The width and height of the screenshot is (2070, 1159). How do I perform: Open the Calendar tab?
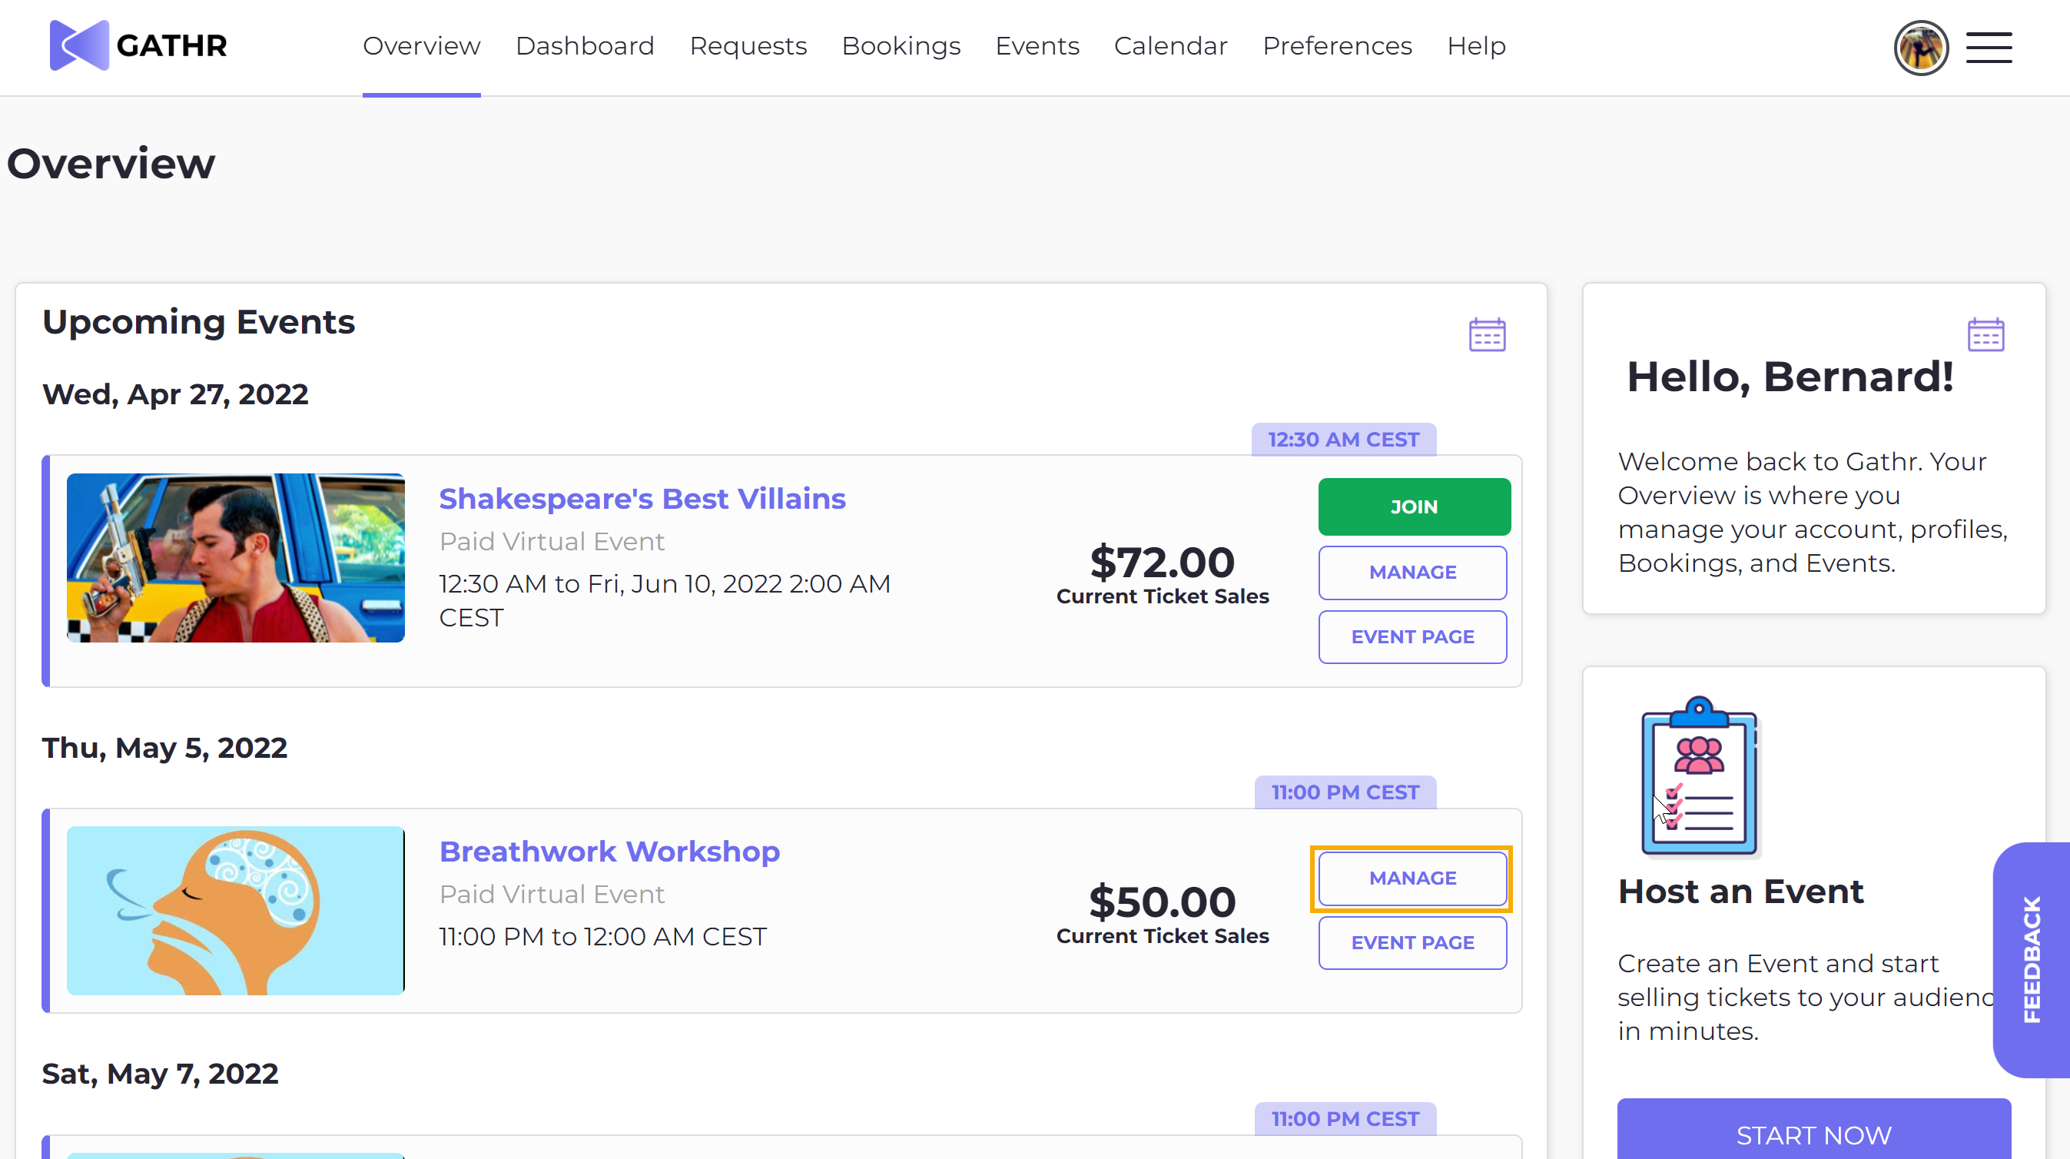click(1170, 46)
